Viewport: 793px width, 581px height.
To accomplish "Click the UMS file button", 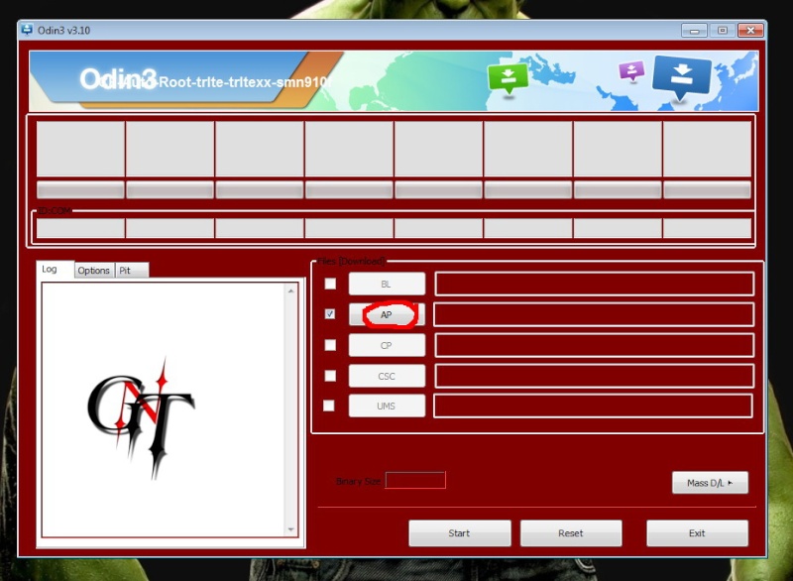I will 387,407.
